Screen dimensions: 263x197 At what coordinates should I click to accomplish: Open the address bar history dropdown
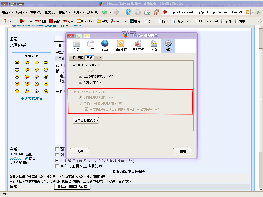253,12
